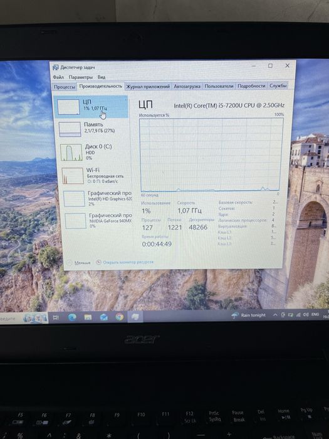329x439 pixels.
Task: Switch to the Пользователи tab
Action: pyautogui.click(x=219, y=87)
